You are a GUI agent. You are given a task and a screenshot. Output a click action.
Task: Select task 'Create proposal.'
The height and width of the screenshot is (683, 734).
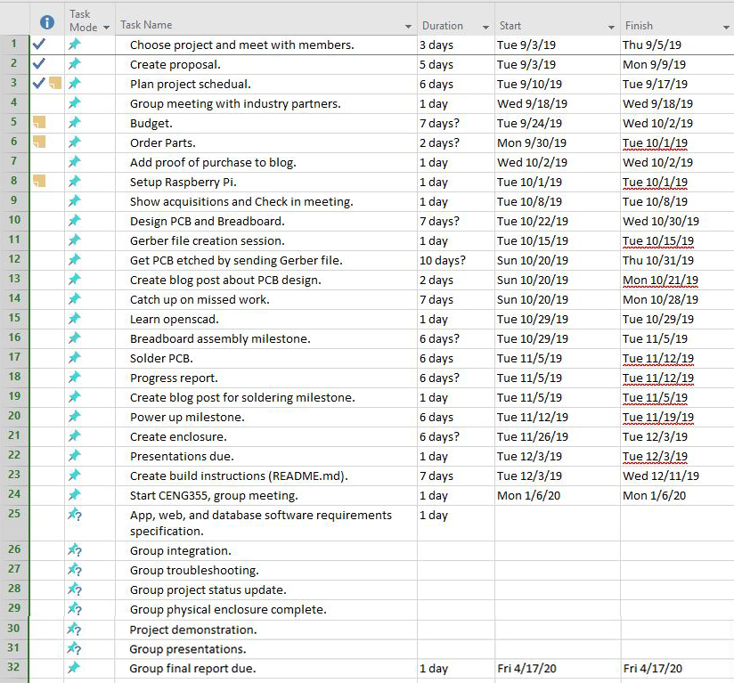(175, 64)
